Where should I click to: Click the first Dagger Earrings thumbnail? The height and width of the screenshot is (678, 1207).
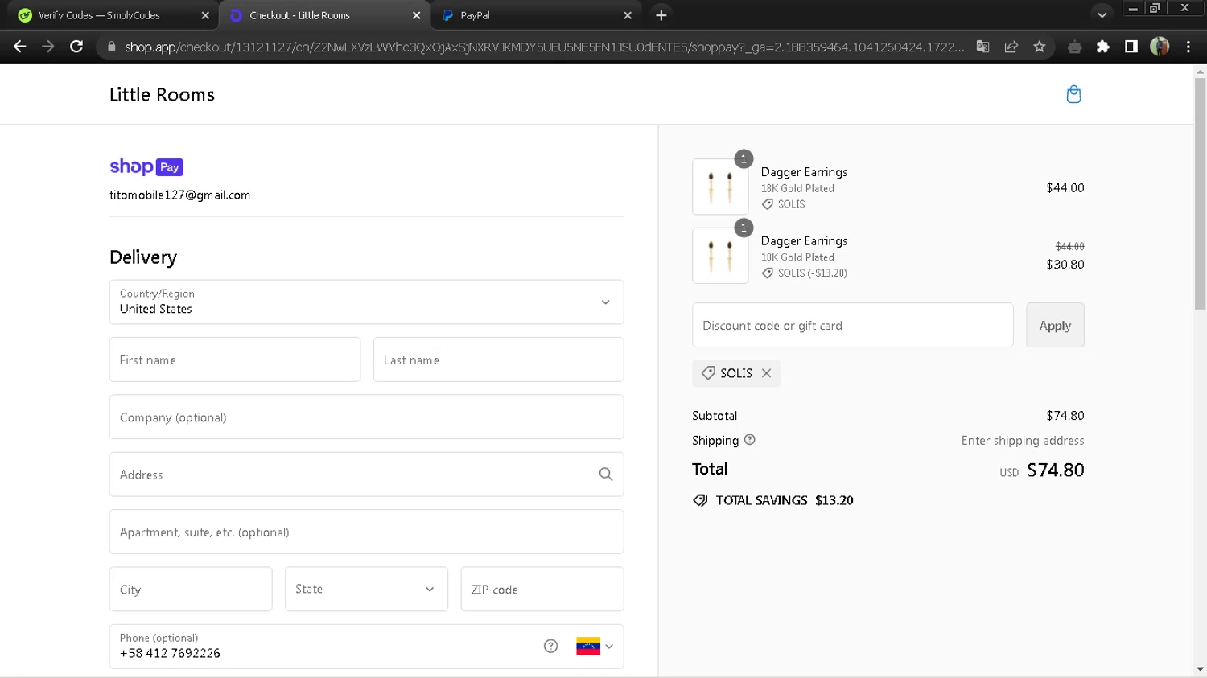point(720,187)
